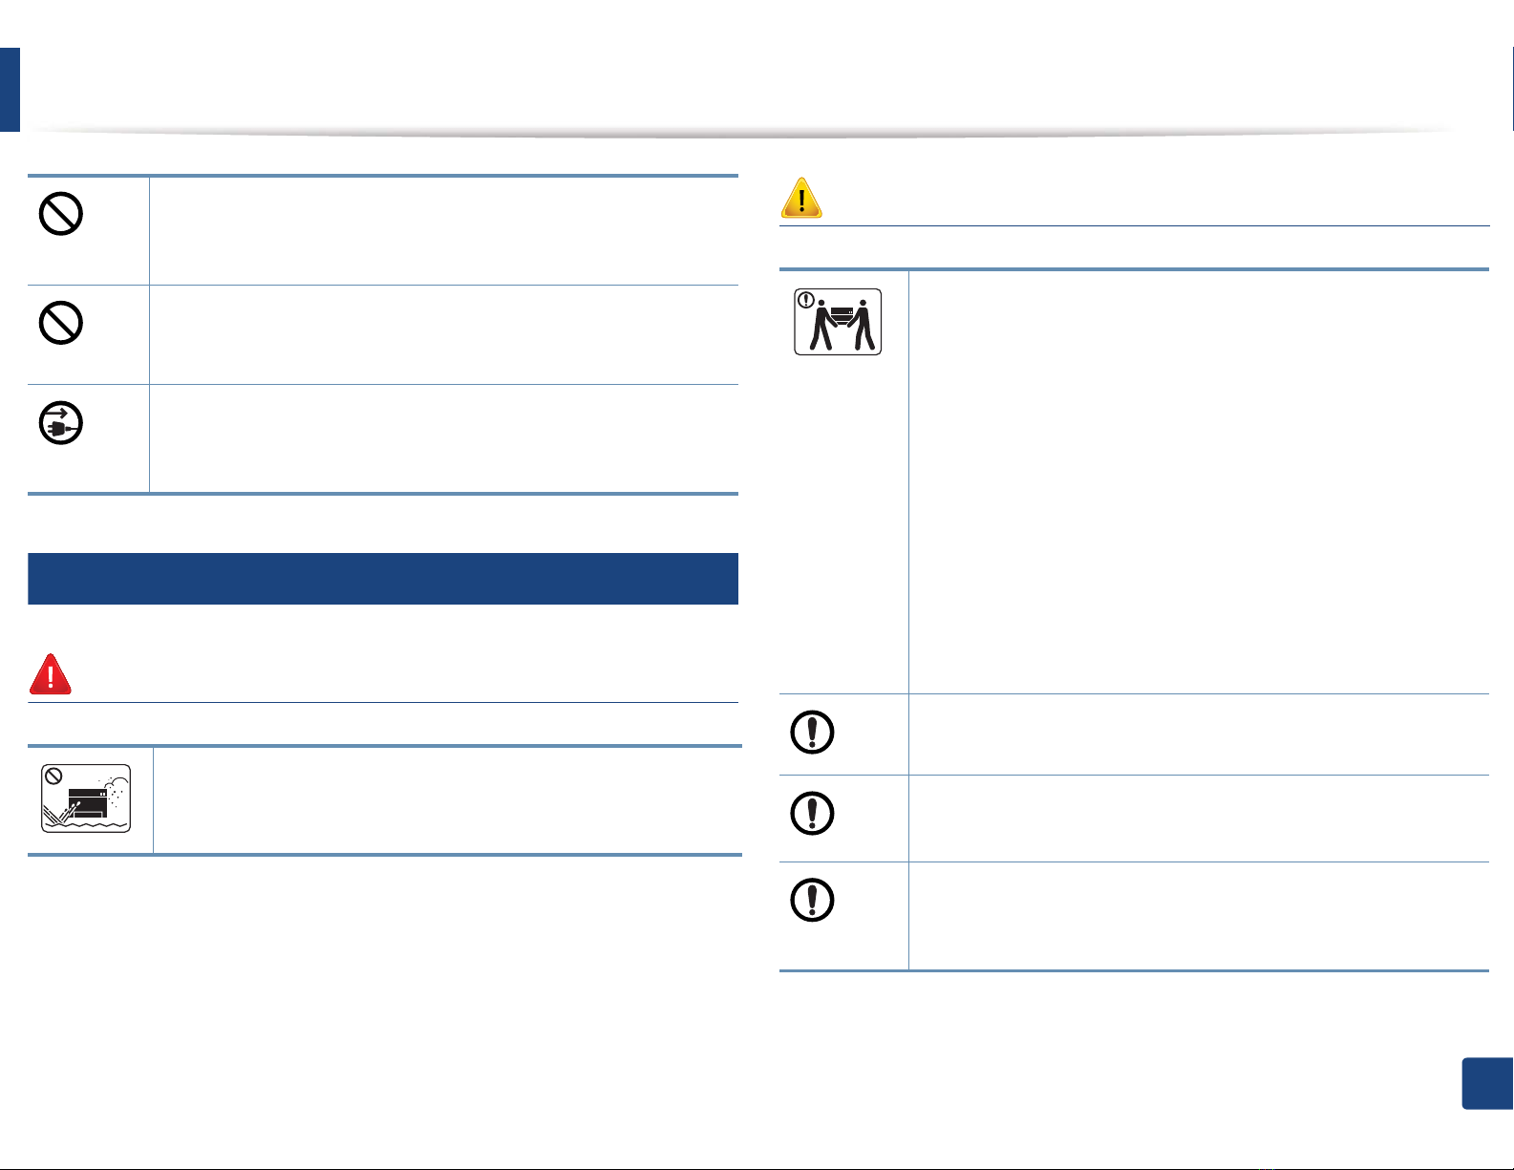
Task: Click the text cell beside the water-dust icon
Action: coord(447,800)
